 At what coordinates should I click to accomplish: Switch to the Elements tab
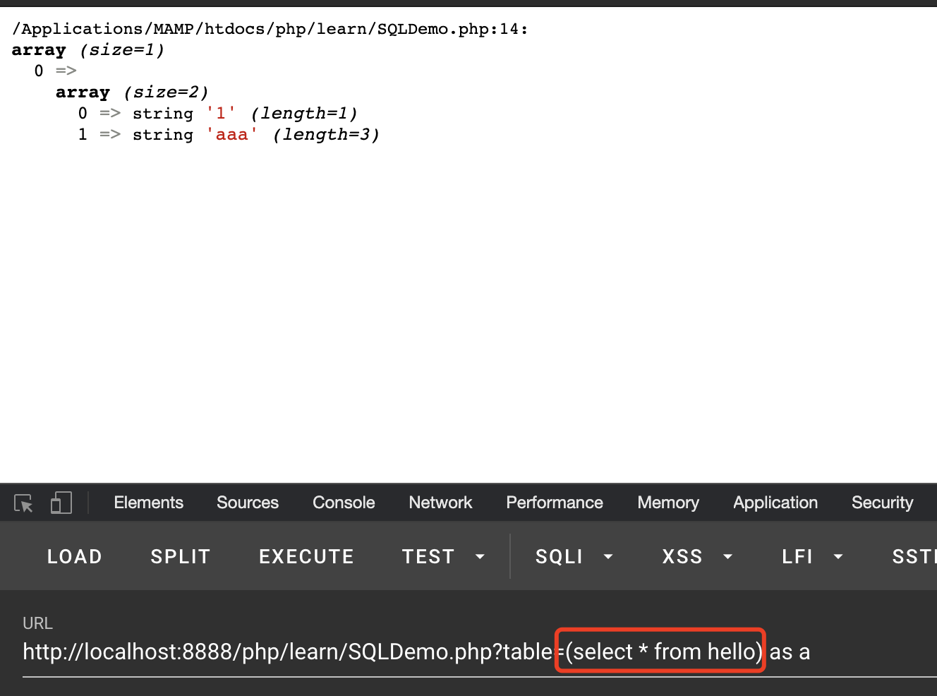click(x=148, y=503)
